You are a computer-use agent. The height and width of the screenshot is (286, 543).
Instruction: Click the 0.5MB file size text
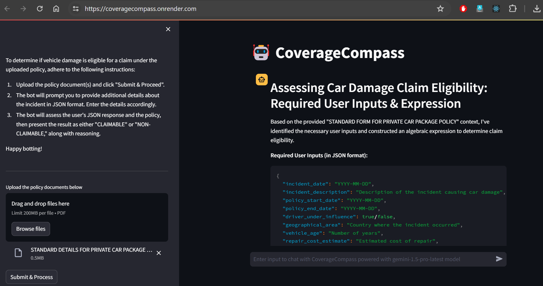[x=37, y=258]
